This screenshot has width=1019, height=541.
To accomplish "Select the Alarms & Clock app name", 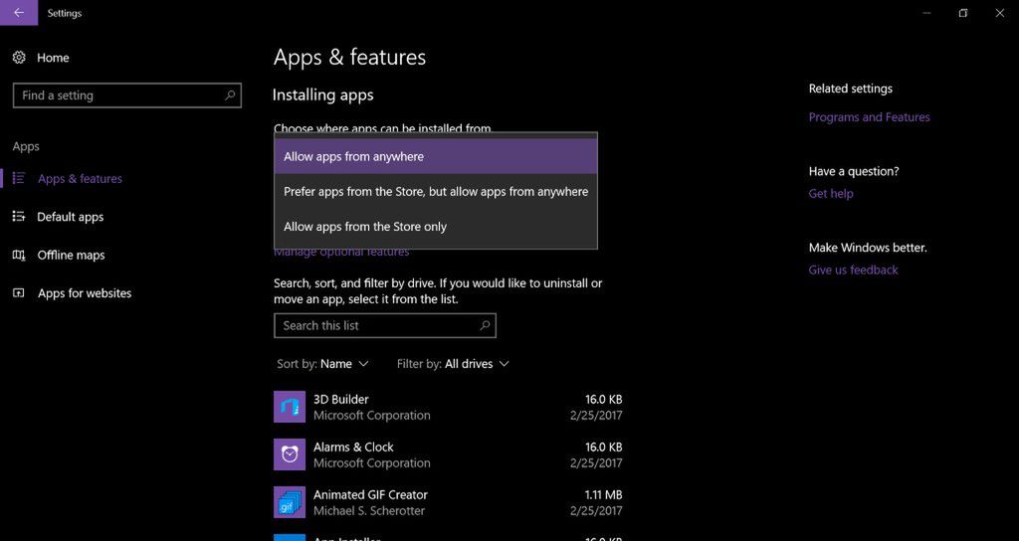I will pos(353,447).
